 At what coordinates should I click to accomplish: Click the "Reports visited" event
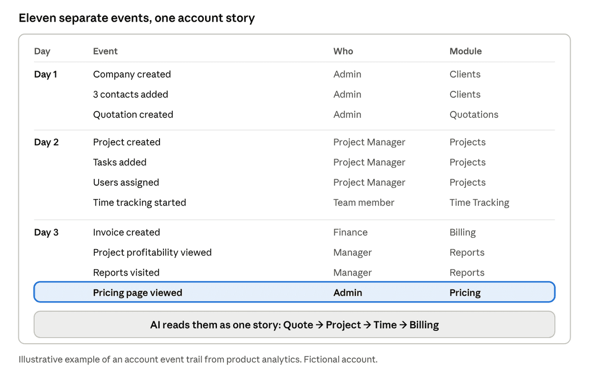click(126, 273)
